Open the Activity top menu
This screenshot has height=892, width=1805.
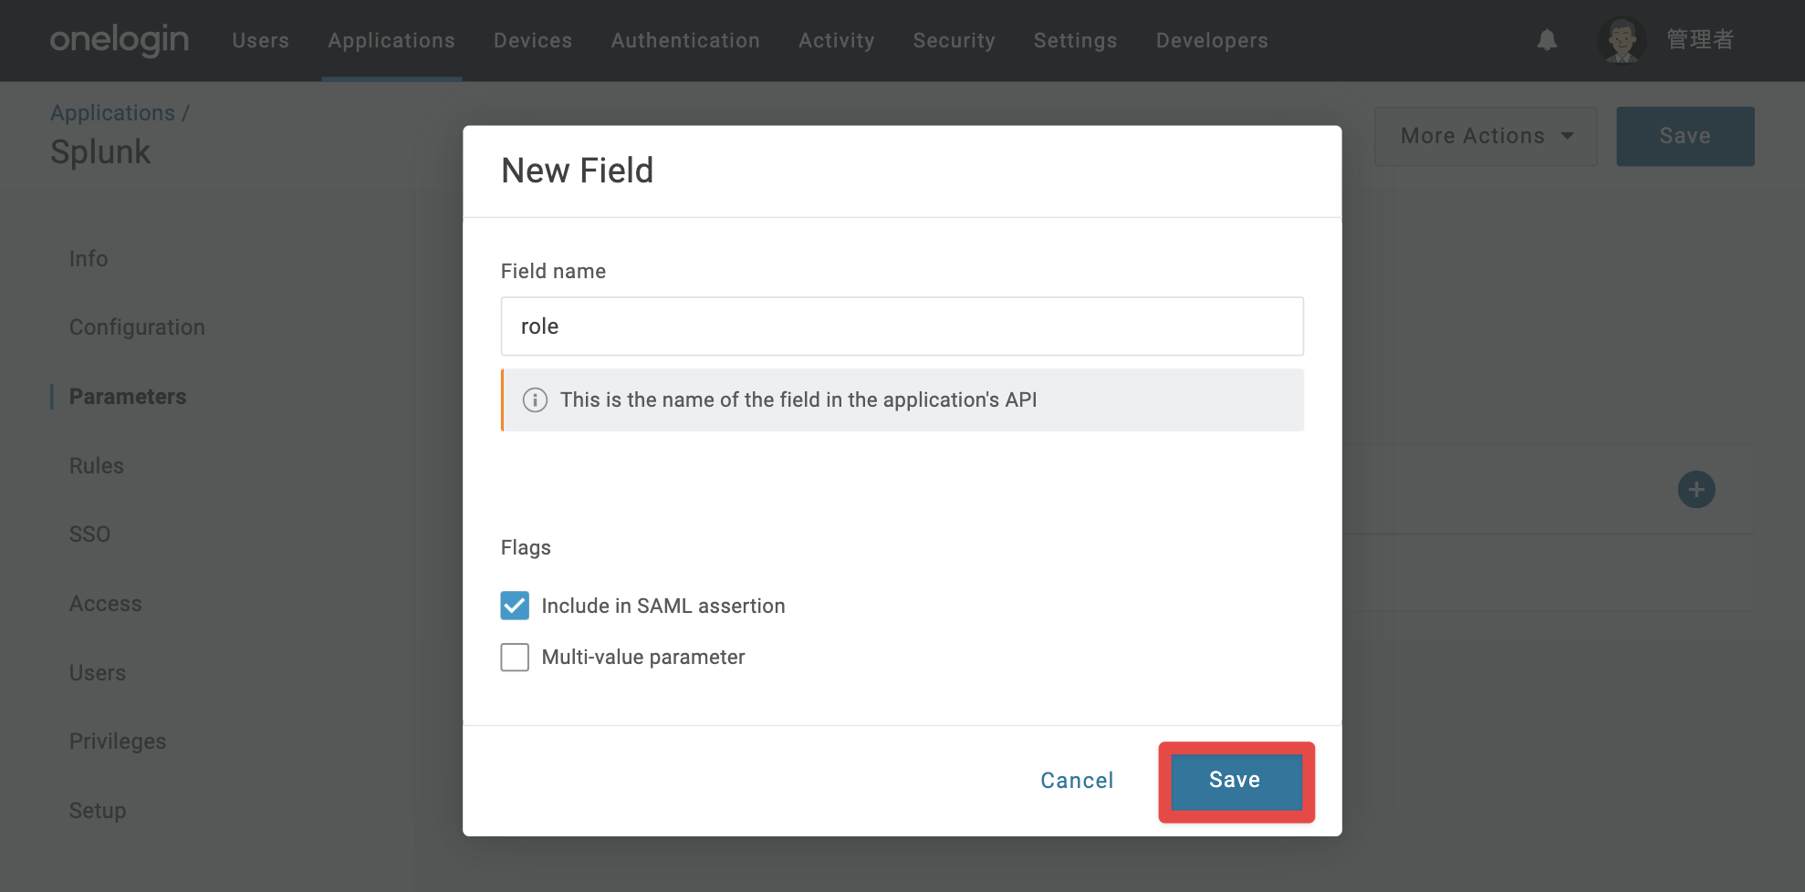click(x=837, y=40)
